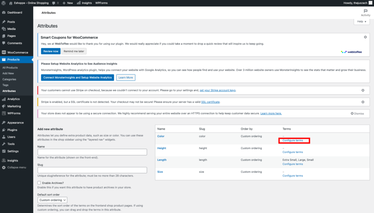The image size is (374, 213).
Task: Dismiss the Smart Coupons notice with X icon
Action: click(365, 37)
